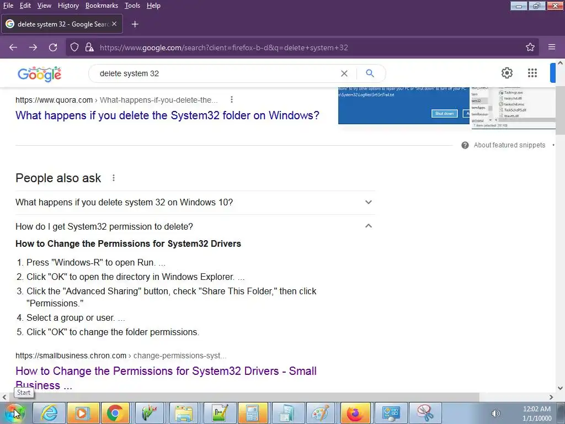
Task: Click the horizontal scrollbar right arrow
Action: tap(551, 397)
